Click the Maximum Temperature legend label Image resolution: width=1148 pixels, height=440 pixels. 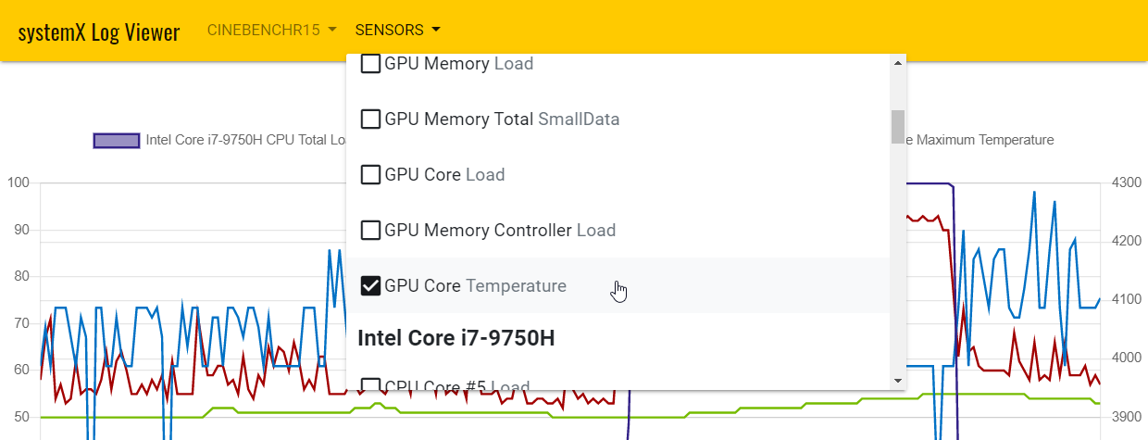(980, 140)
